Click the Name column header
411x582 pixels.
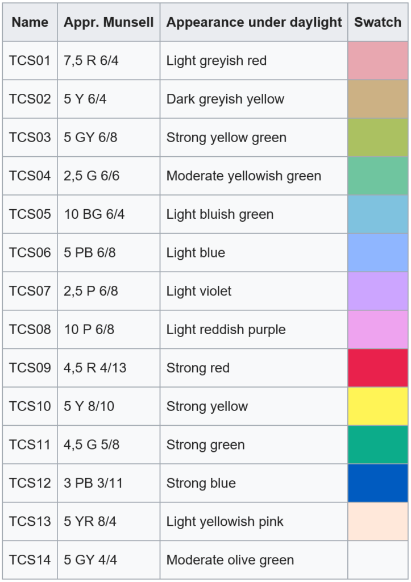[30, 23]
